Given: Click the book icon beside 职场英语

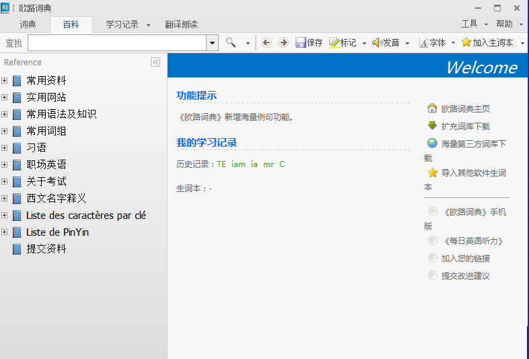Looking at the screenshot, I should pos(17,165).
